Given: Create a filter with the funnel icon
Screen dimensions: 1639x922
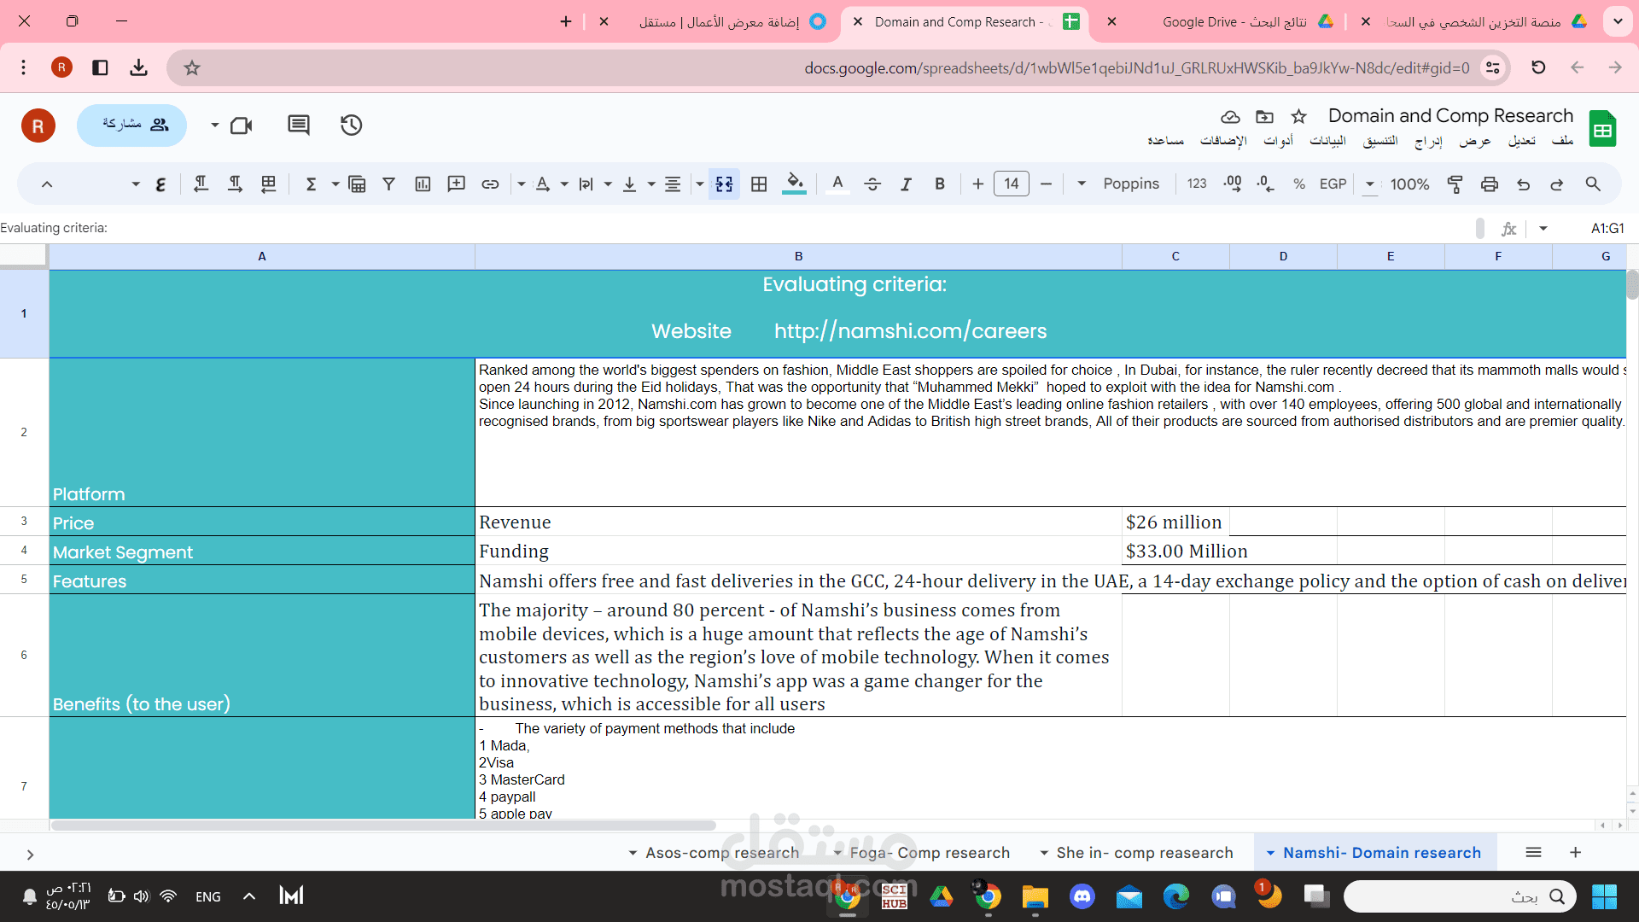Looking at the screenshot, I should [x=389, y=184].
